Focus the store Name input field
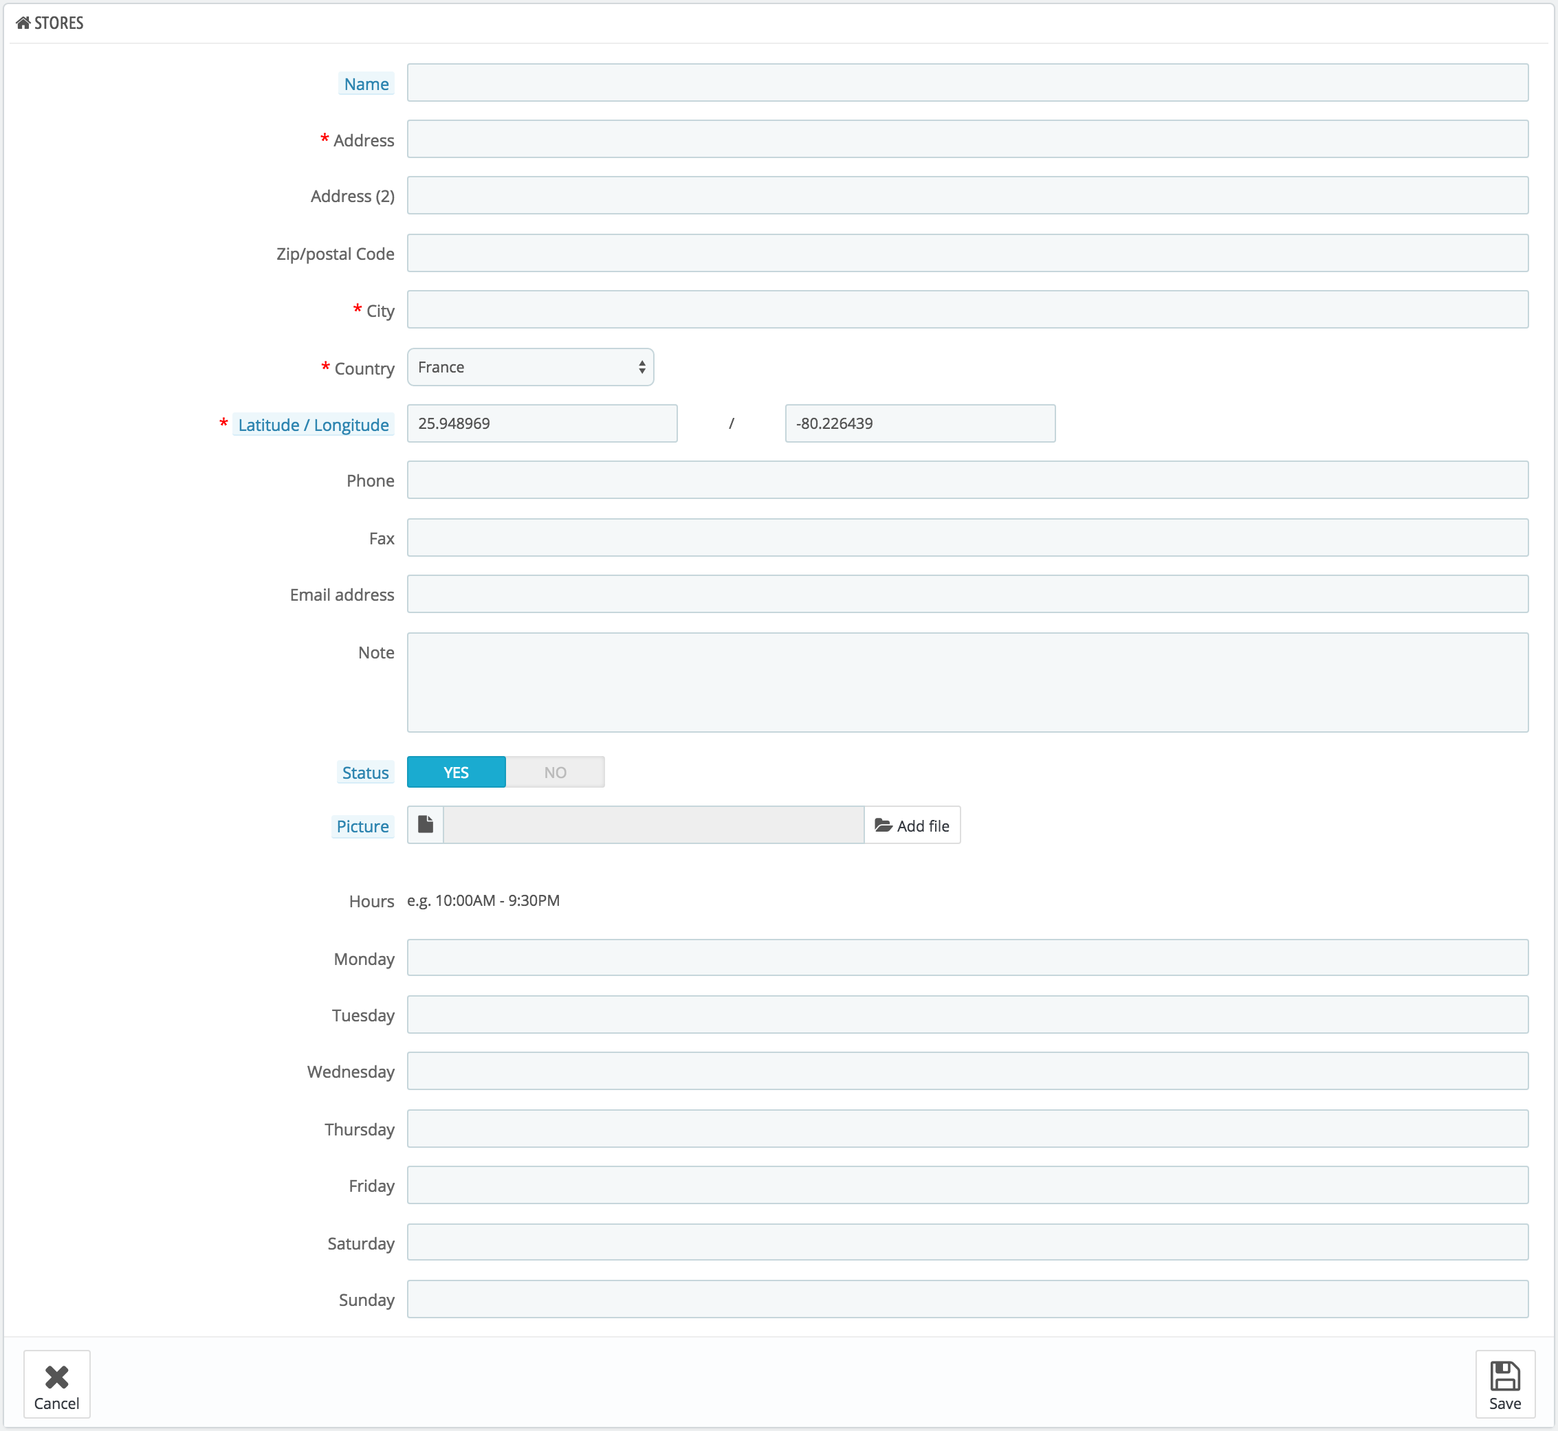This screenshot has width=1558, height=1431. [967, 83]
